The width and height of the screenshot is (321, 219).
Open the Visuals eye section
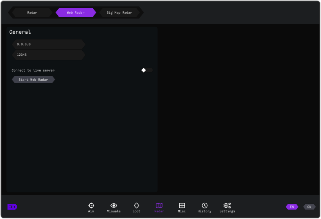[x=114, y=208]
